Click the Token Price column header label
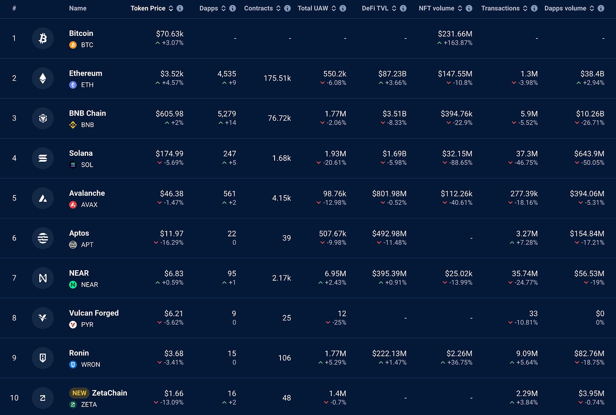 coord(148,8)
